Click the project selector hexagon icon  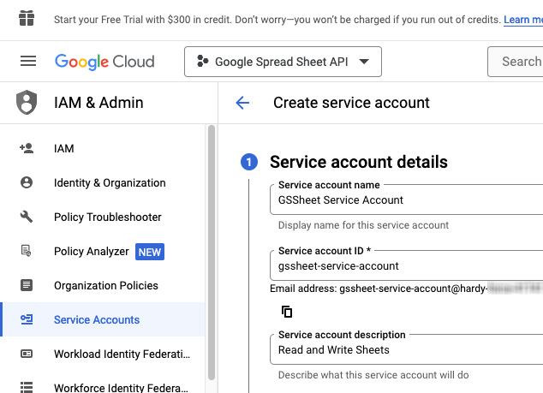click(203, 62)
